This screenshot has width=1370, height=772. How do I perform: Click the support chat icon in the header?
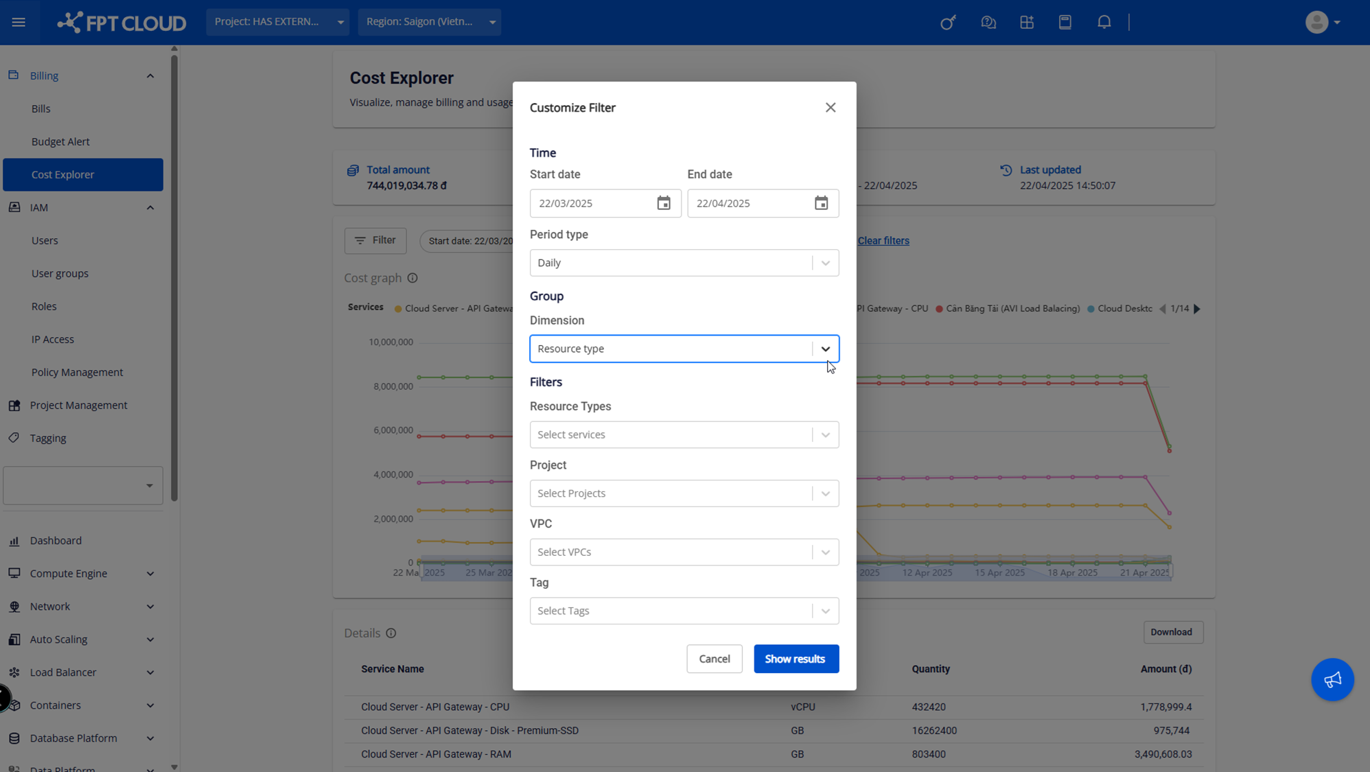(988, 22)
